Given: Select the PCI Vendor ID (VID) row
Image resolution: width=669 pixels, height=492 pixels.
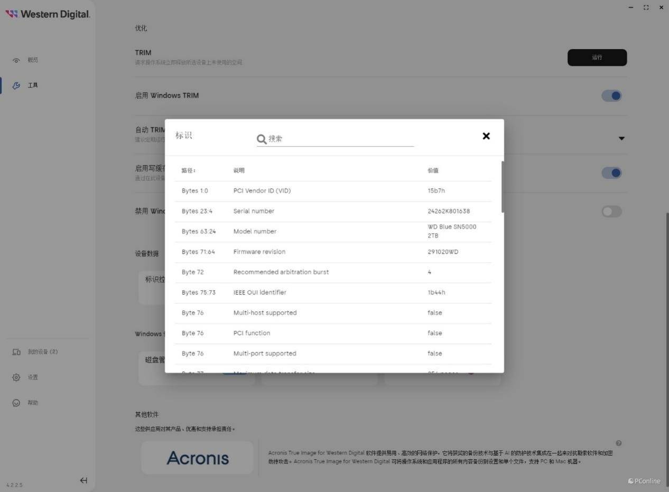Looking at the screenshot, I should coord(333,191).
